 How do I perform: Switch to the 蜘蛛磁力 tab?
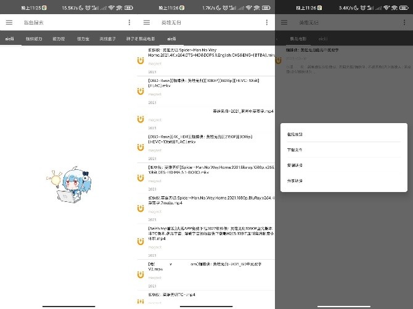pos(34,39)
